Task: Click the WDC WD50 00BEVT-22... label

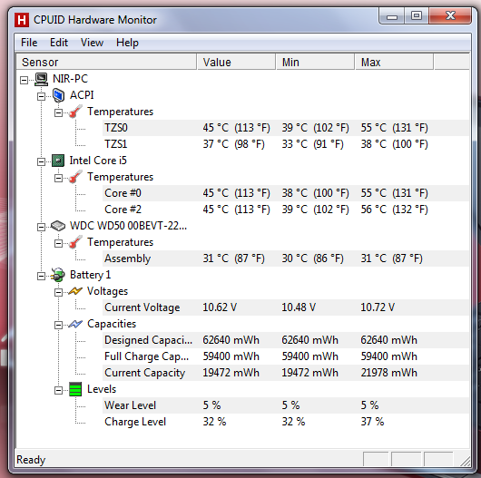Action: click(x=128, y=226)
